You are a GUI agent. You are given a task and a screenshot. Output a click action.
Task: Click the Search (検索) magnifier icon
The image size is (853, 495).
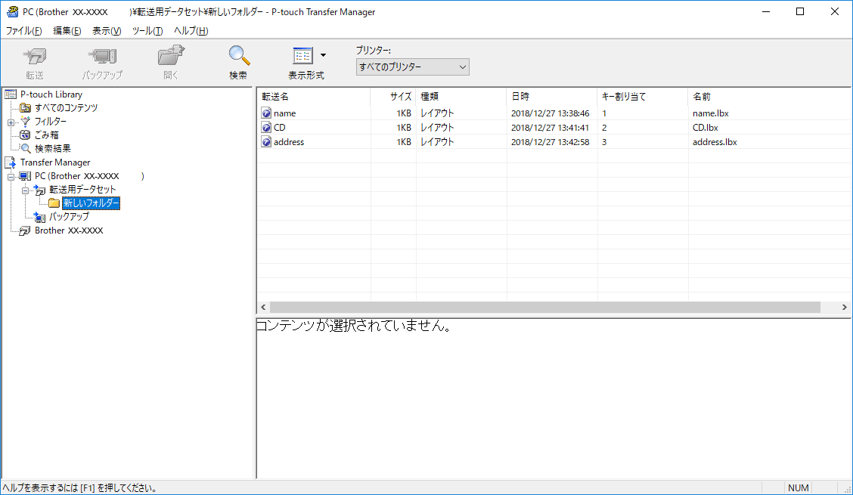tap(238, 56)
